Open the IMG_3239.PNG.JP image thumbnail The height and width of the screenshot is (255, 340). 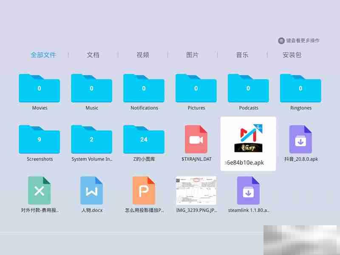click(196, 191)
